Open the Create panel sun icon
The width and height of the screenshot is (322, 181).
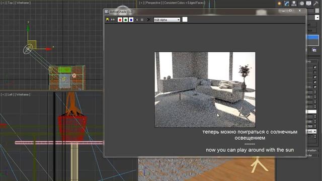click(x=279, y=4)
